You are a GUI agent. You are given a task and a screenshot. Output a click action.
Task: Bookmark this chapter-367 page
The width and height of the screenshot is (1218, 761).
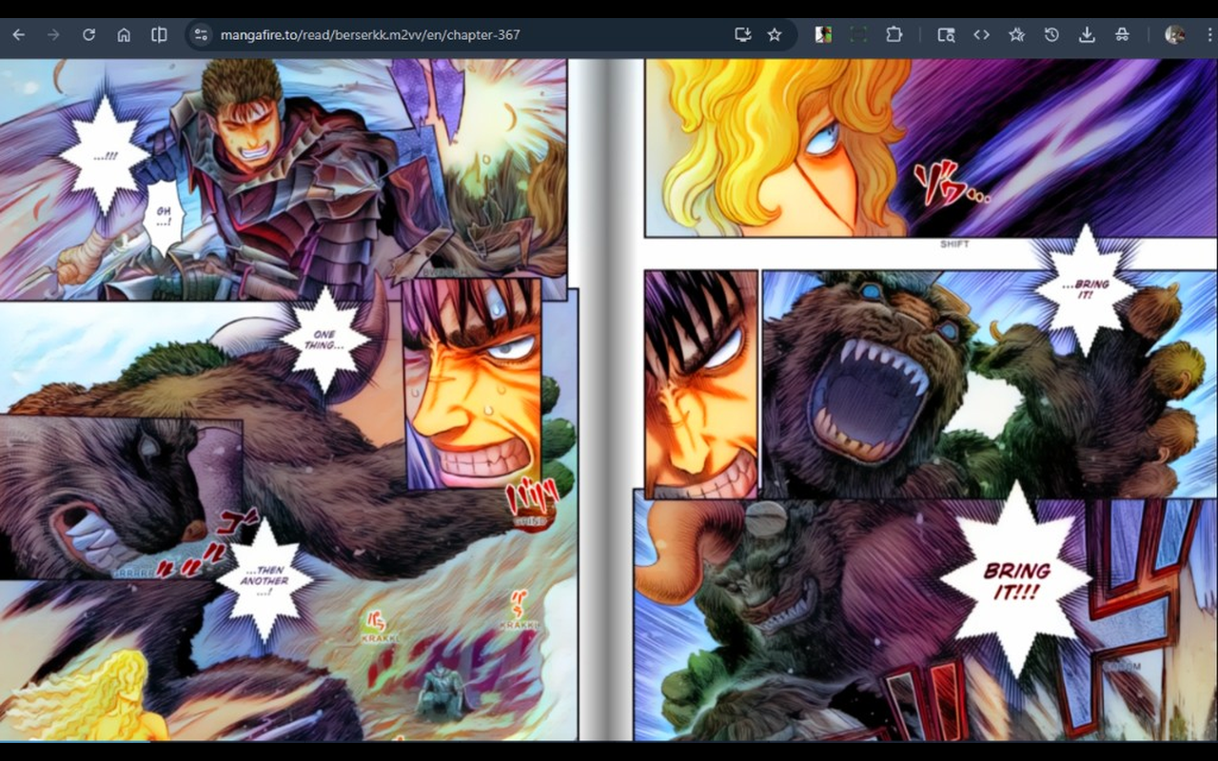pos(775,34)
